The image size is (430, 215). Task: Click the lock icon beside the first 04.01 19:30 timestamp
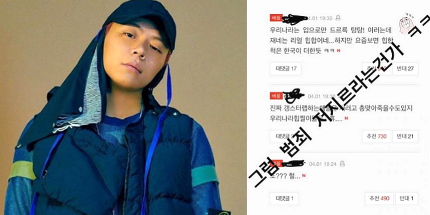tap(338, 18)
